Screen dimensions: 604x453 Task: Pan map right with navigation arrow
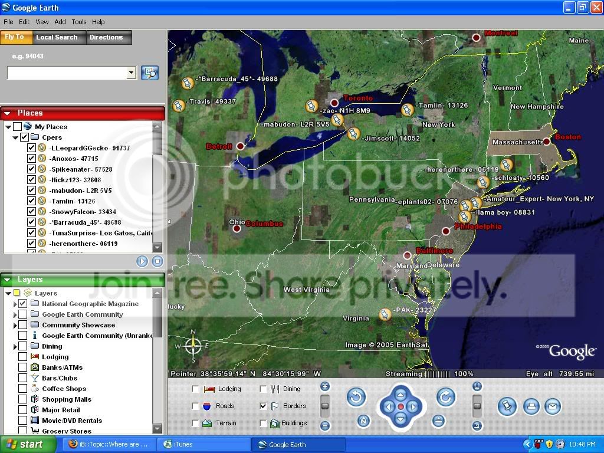click(413, 407)
